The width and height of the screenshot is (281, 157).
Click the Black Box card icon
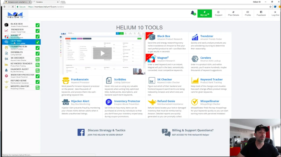[x=152, y=37]
